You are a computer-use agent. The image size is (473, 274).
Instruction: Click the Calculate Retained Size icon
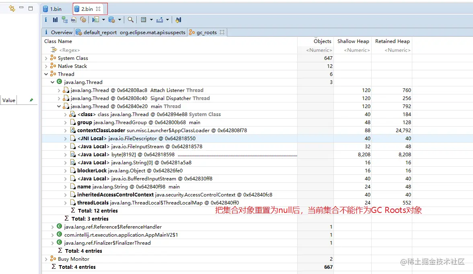[x=144, y=20]
